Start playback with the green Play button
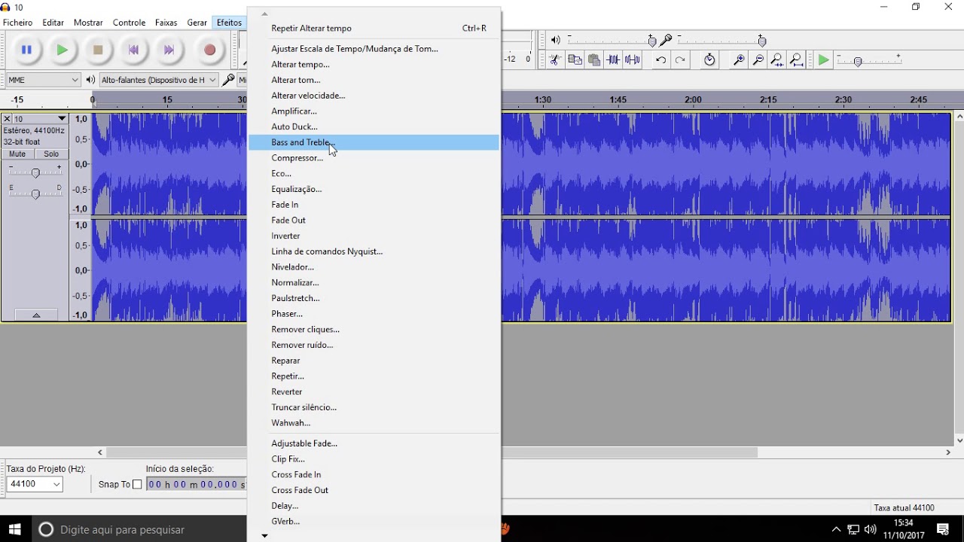The height and width of the screenshot is (542, 964). click(63, 50)
